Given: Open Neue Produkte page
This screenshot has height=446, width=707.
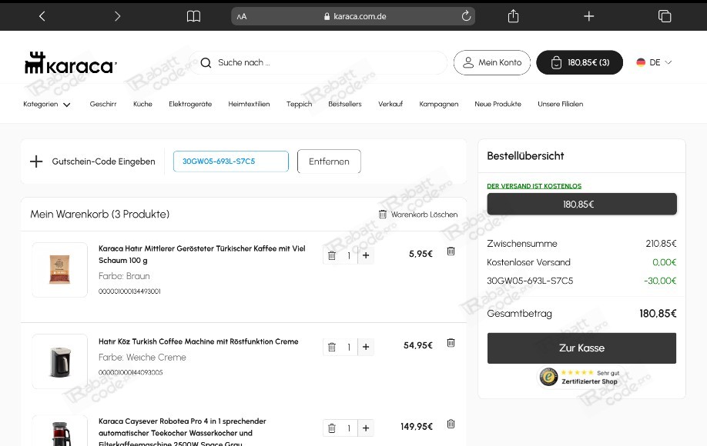Looking at the screenshot, I should tap(498, 104).
